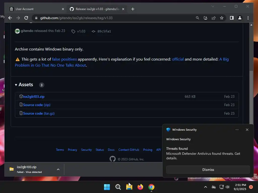
Task: Click gitendo's avatar image
Action: 17,31
